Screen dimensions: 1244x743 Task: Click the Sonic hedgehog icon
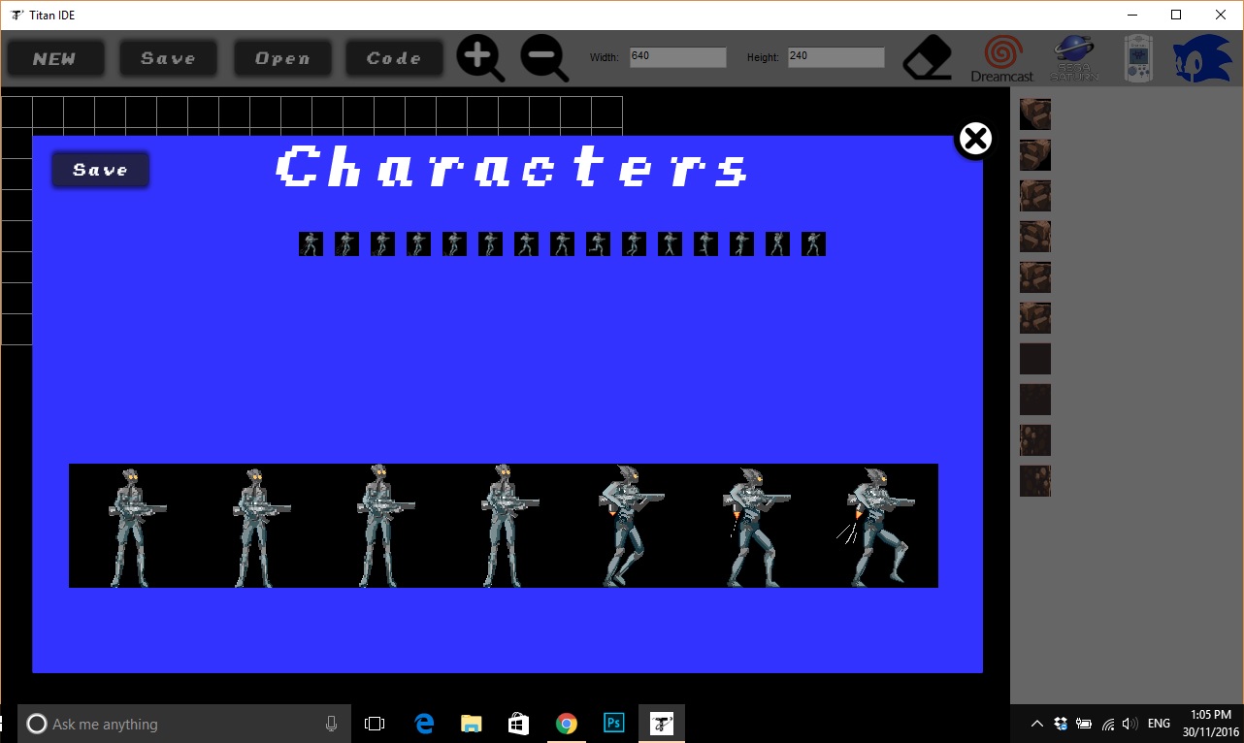tap(1203, 58)
